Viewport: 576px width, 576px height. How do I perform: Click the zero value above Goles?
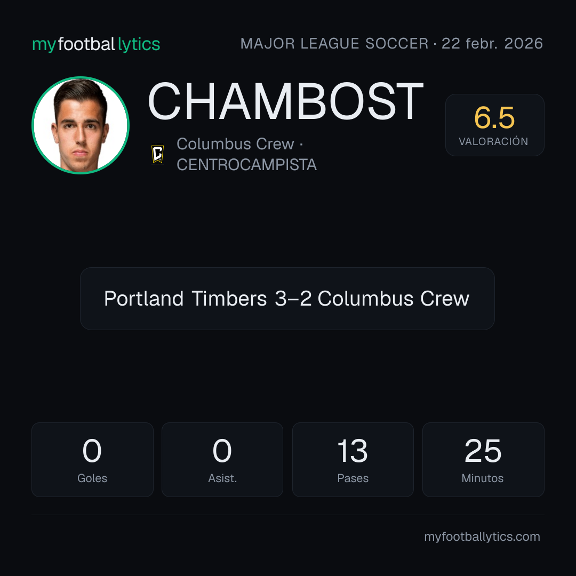(92, 451)
